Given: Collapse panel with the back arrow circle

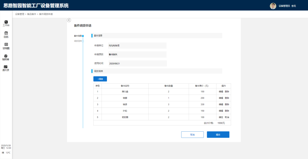Looking at the screenshot, I should click(69, 20).
